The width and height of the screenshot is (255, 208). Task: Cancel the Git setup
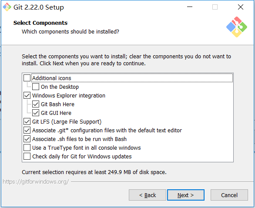tap(229, 195)
